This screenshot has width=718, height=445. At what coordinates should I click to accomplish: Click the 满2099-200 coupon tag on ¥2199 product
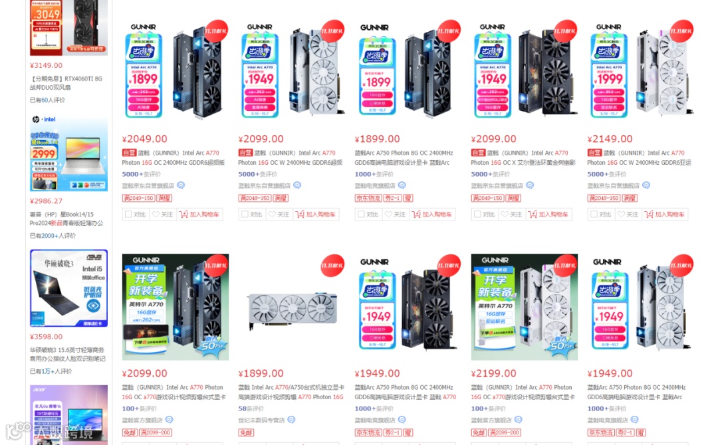(x=505, y=432)
